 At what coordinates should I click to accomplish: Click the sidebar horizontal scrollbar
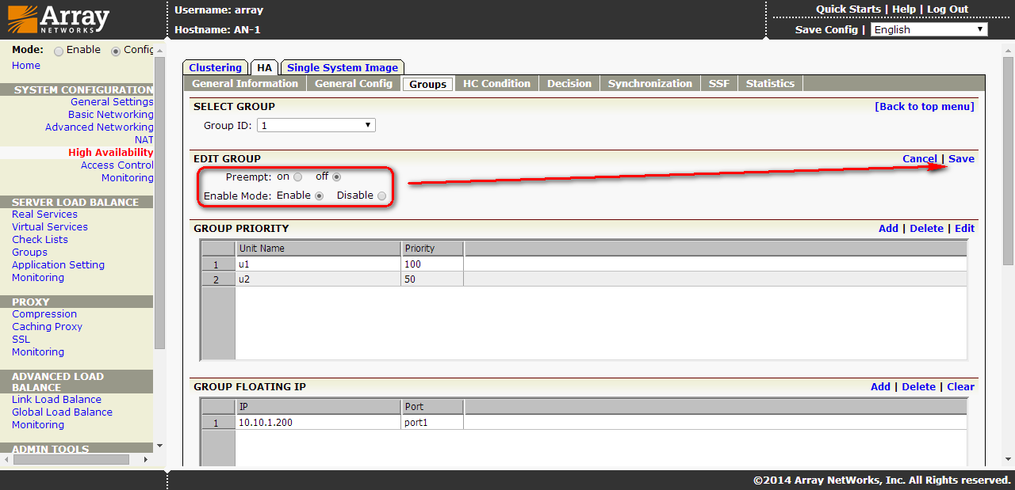tap(71, 459)
